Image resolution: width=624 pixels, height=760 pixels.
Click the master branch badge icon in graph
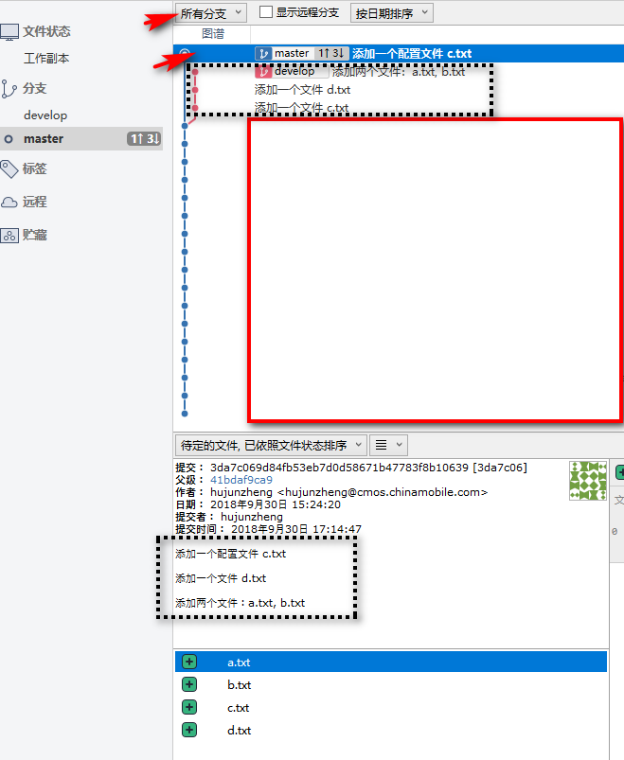(x=263, y=53)
